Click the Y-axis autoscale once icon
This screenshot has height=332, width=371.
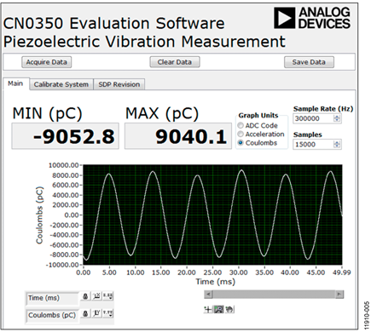pos(96,313)
